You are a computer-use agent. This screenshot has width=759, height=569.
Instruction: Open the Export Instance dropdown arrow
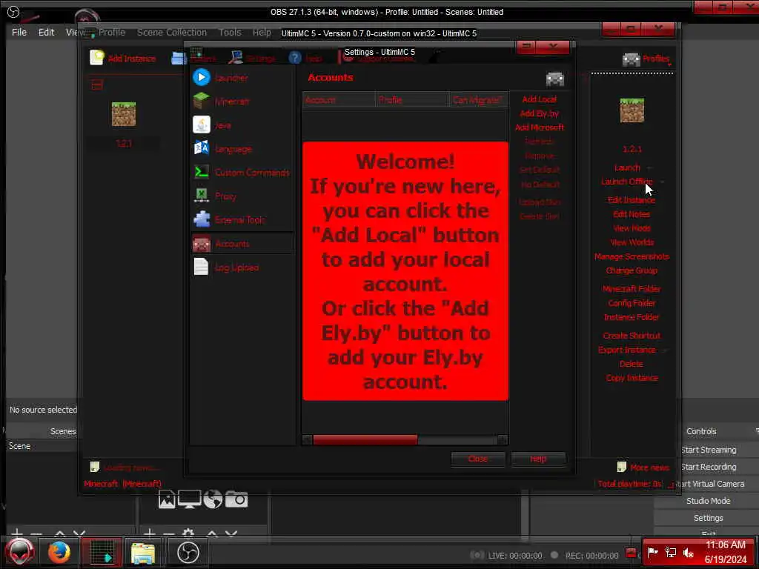[665, 350]
